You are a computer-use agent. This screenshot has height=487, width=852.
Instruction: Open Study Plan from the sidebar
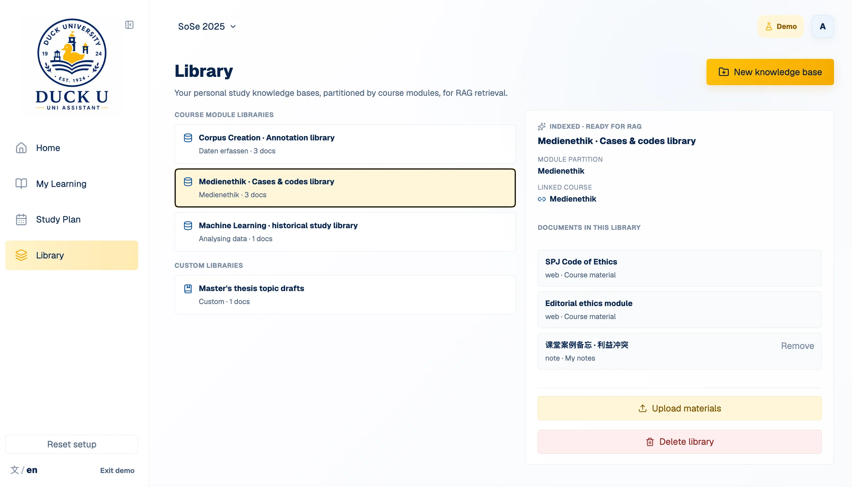pos(72,220)
